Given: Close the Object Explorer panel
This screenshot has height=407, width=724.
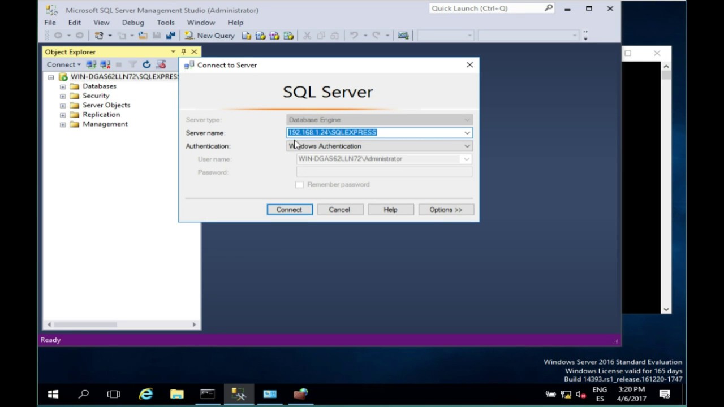Looking at the screenshot, I should 193,51.
